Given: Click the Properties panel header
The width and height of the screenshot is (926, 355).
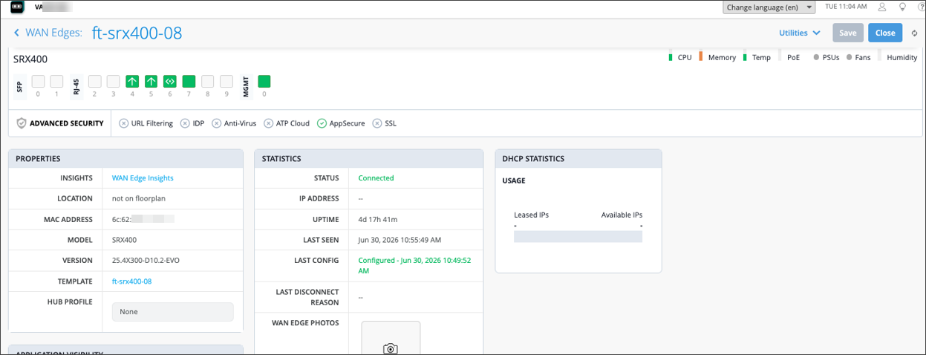Looking at the screenshot, I should [125, 159].
